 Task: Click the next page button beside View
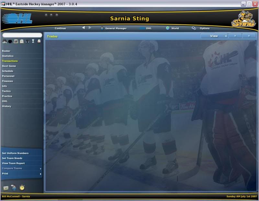249,36
